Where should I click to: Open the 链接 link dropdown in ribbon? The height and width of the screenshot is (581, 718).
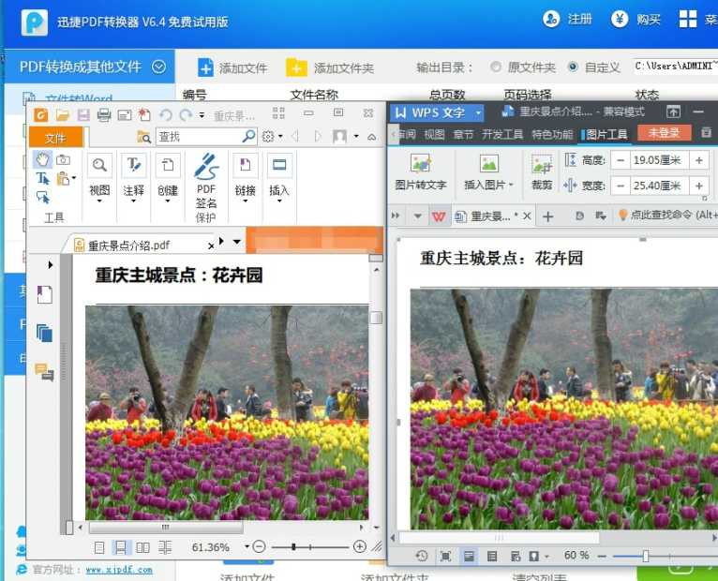245,178
